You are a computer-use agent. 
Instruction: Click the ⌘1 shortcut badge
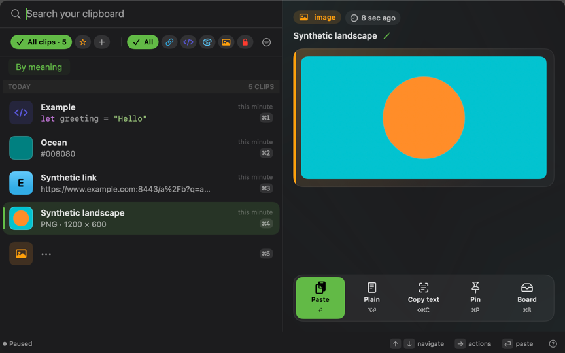pos(266,118)
